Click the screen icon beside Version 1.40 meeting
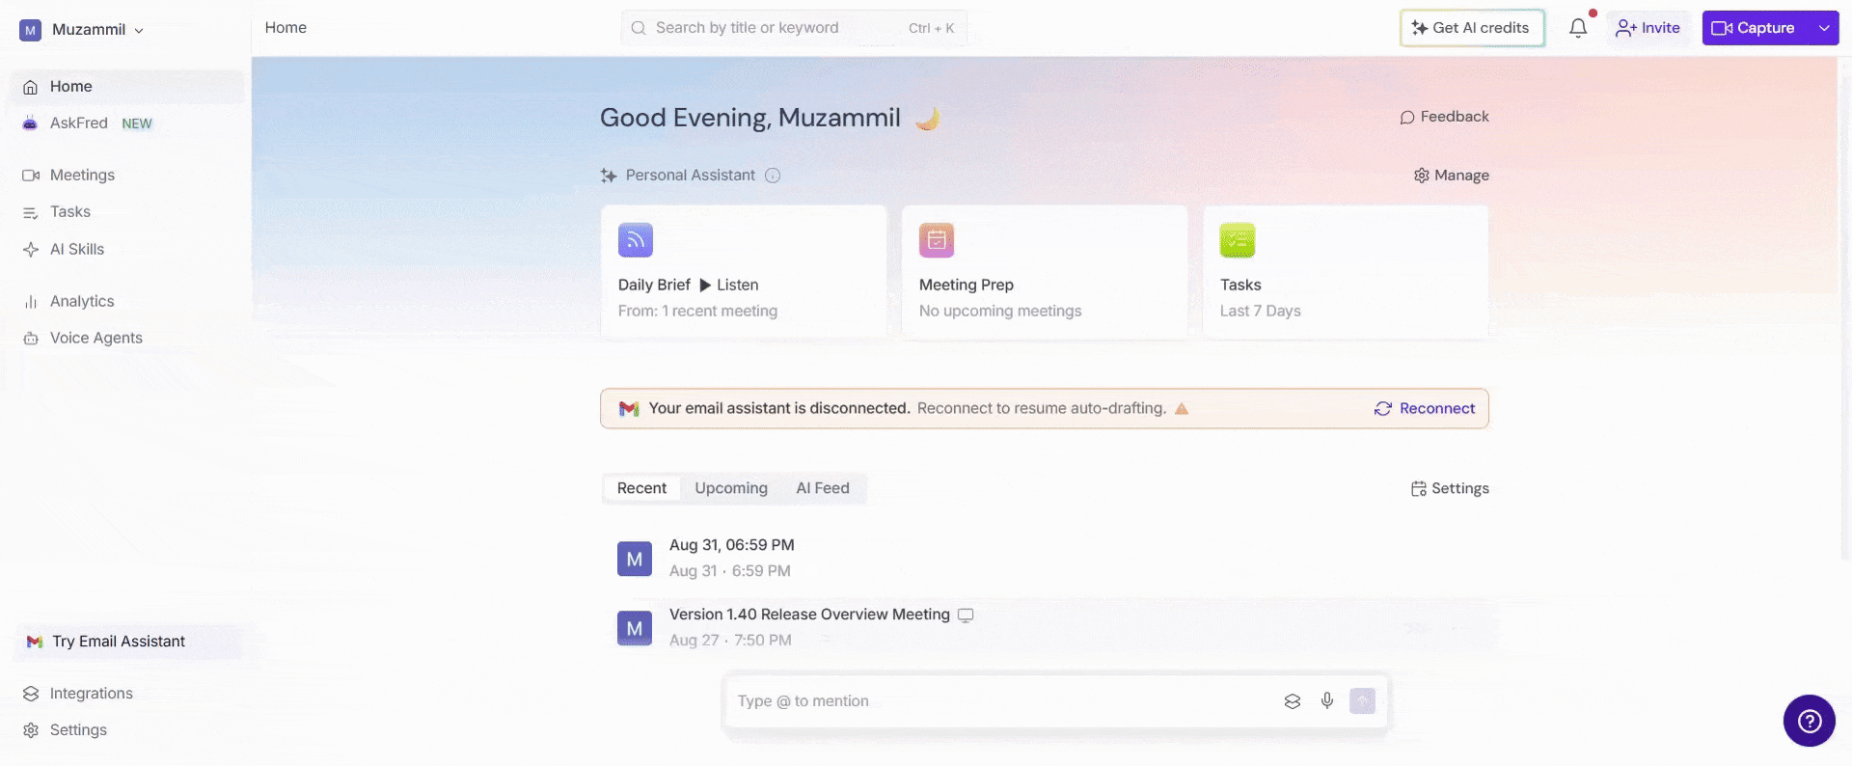Screen dimensions: 1852x766 tap(966, 616)
